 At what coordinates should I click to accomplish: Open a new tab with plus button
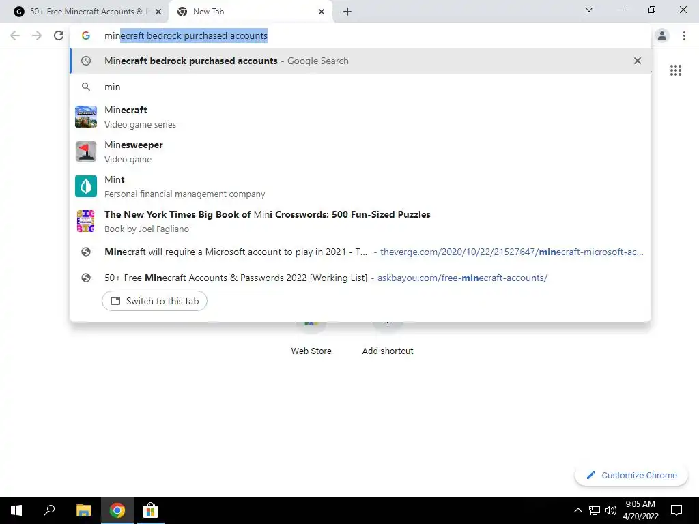pos(347,12)
